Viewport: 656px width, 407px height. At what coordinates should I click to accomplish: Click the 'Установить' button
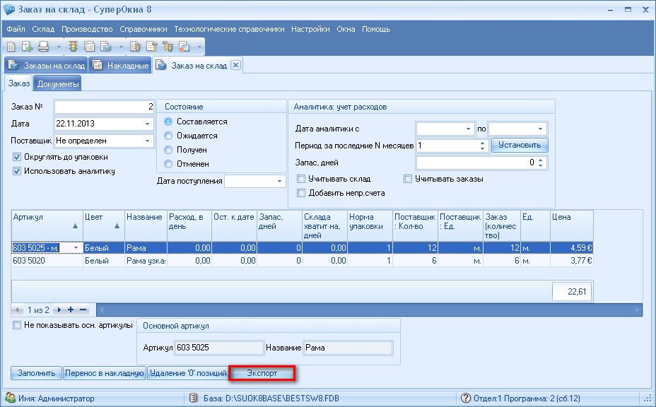click(x=520, y=145)
